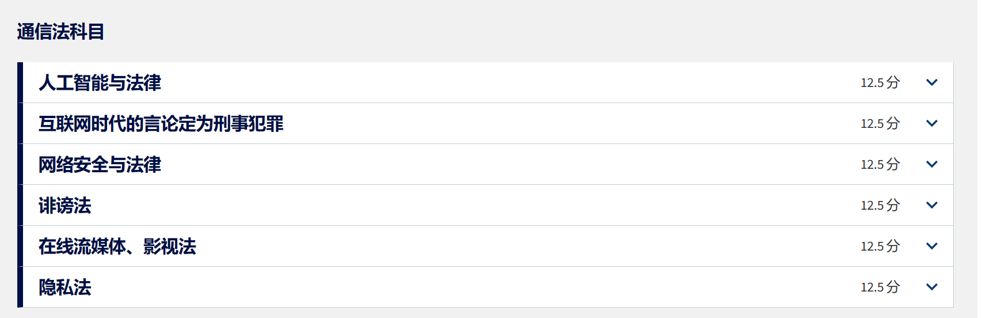Screen dimensions: 986x318
Task: Click 12.5分 credits for 诽谤法
Action: click(880, 205)
